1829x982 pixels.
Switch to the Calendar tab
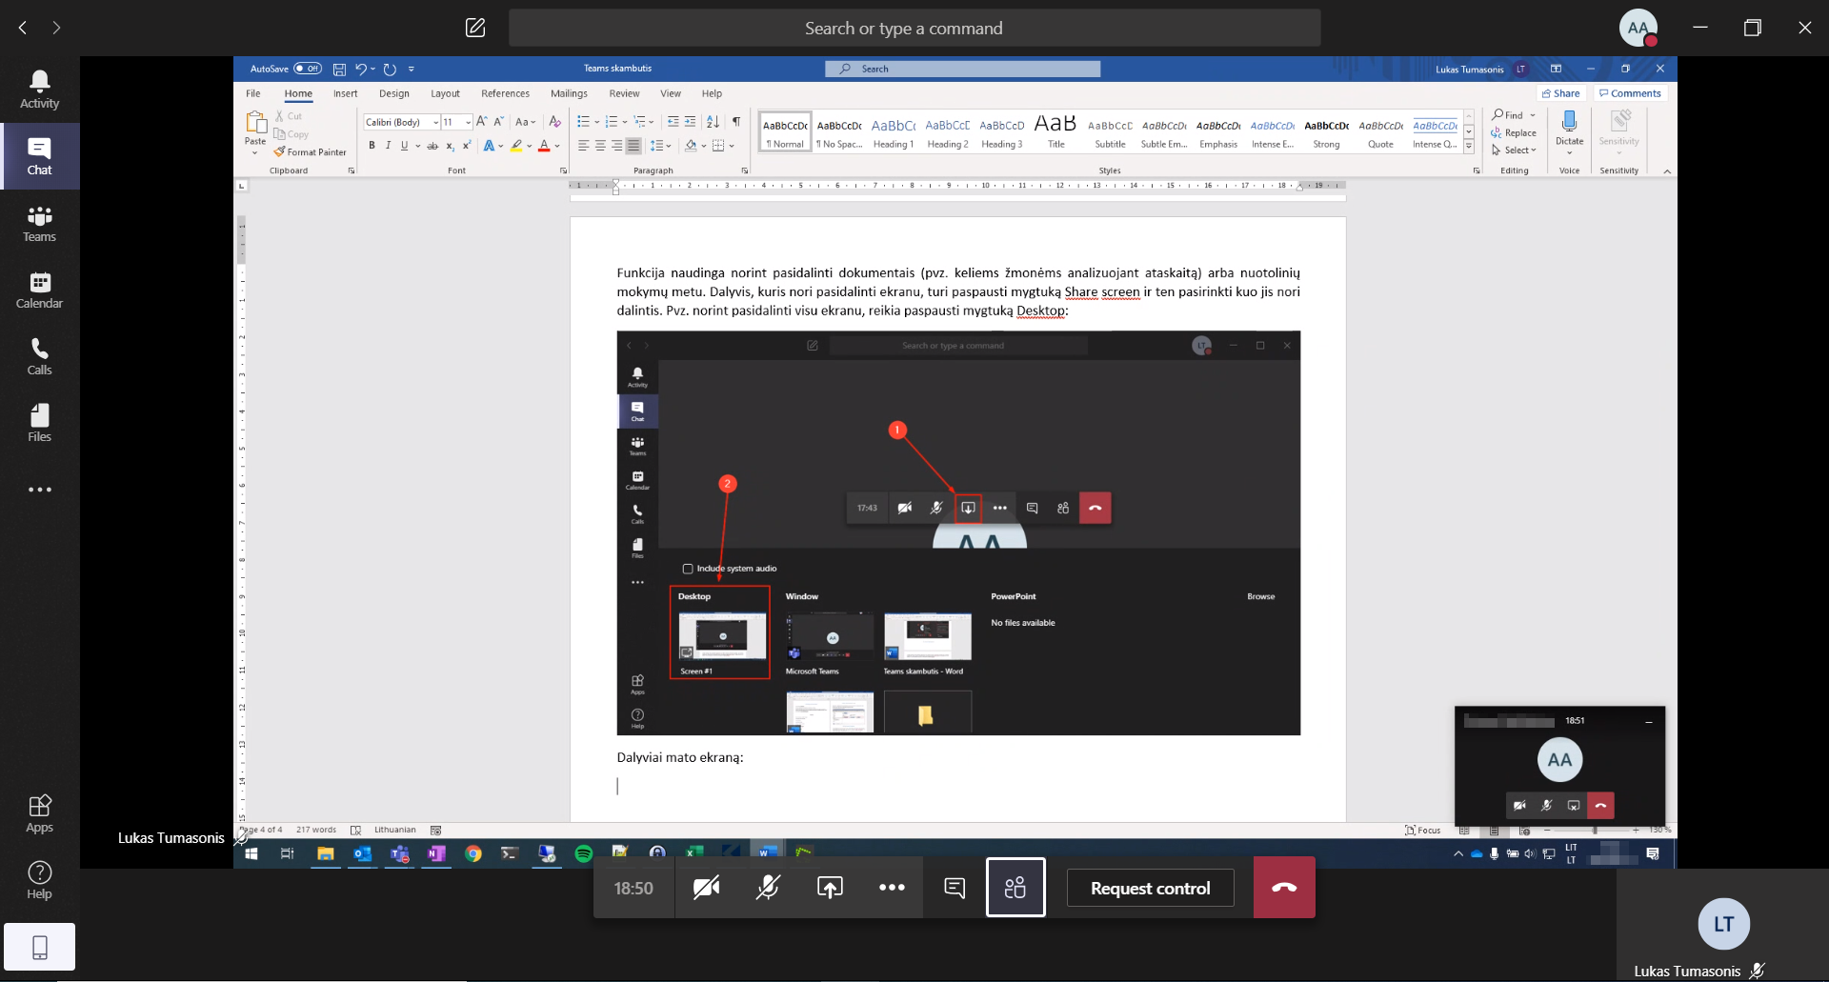39,290
